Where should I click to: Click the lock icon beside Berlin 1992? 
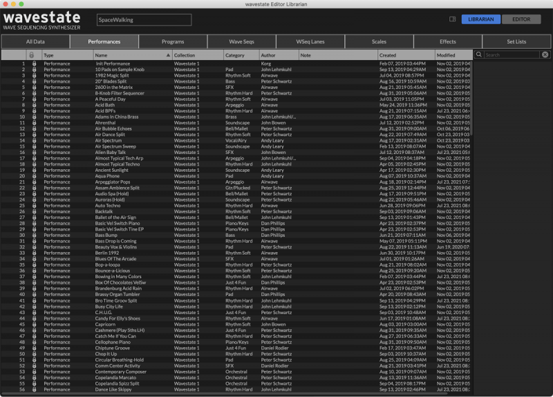pos(34,253)
